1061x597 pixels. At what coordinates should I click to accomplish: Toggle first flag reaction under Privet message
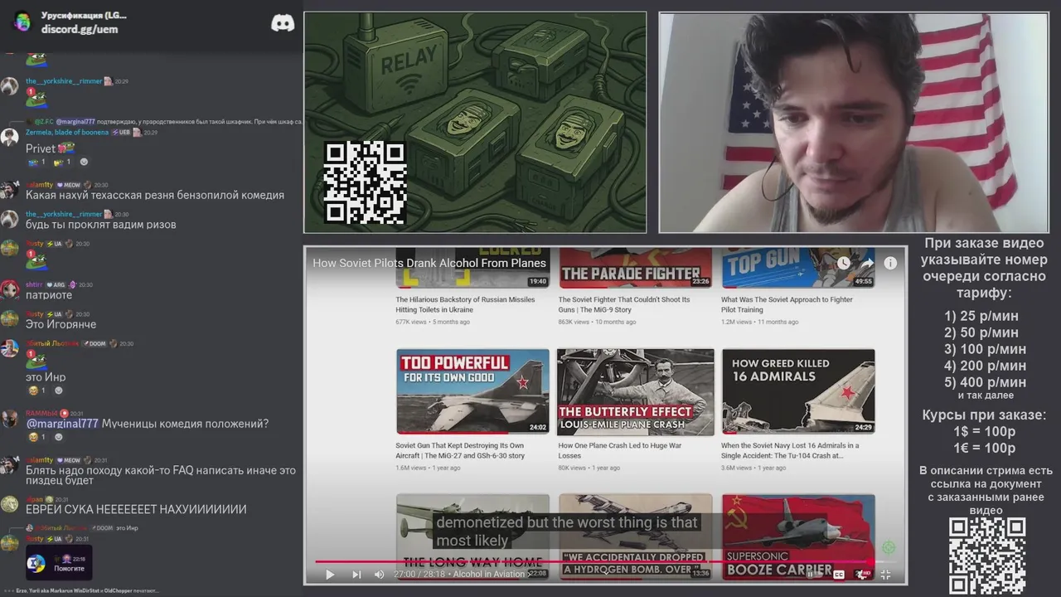[37, 163]
